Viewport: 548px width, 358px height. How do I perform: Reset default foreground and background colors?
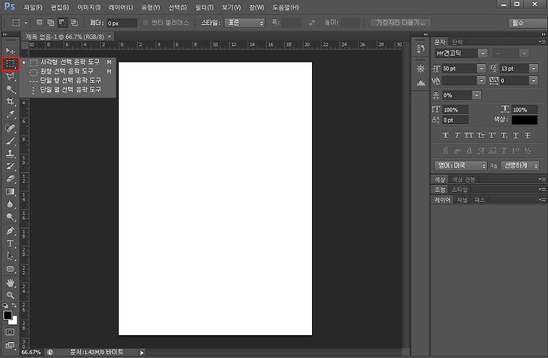5,305
